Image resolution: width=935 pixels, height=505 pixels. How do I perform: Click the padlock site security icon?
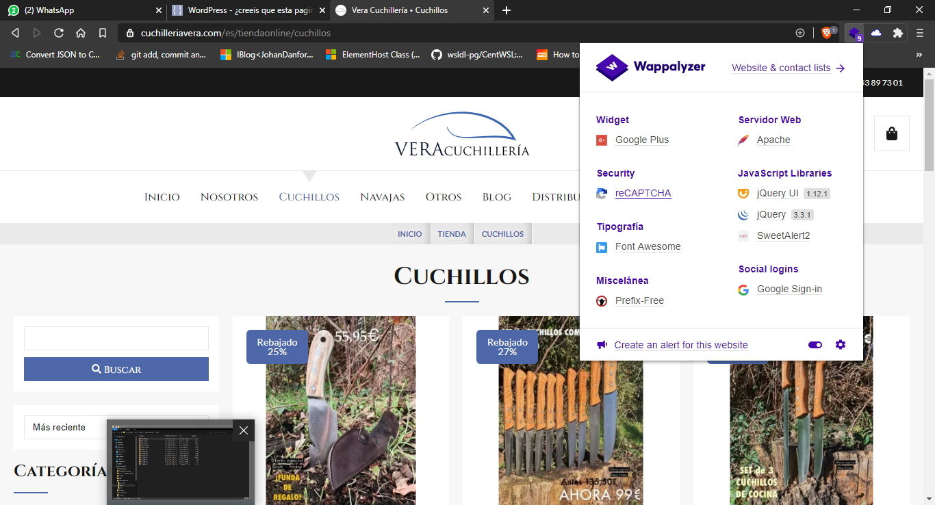point(129,33)
